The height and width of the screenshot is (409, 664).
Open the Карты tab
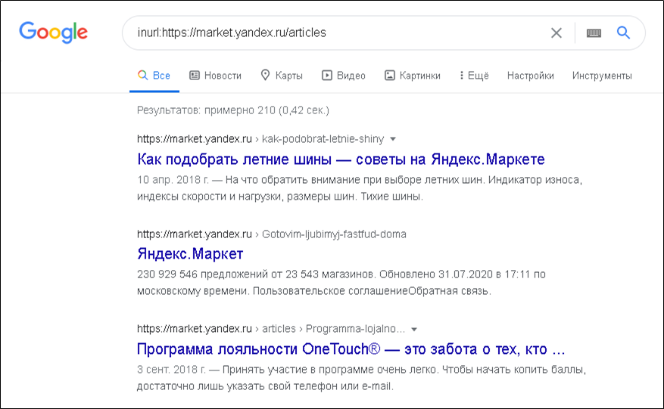click(x=281, y=76)
